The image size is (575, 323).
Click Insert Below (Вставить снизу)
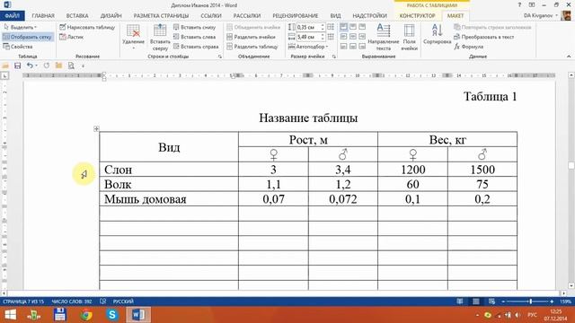coord(194,27)
